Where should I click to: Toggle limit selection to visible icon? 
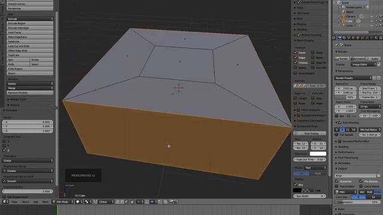(x=132, y=202)
